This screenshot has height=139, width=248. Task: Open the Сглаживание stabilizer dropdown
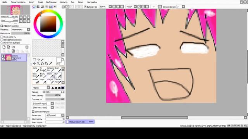click(183, 7)
